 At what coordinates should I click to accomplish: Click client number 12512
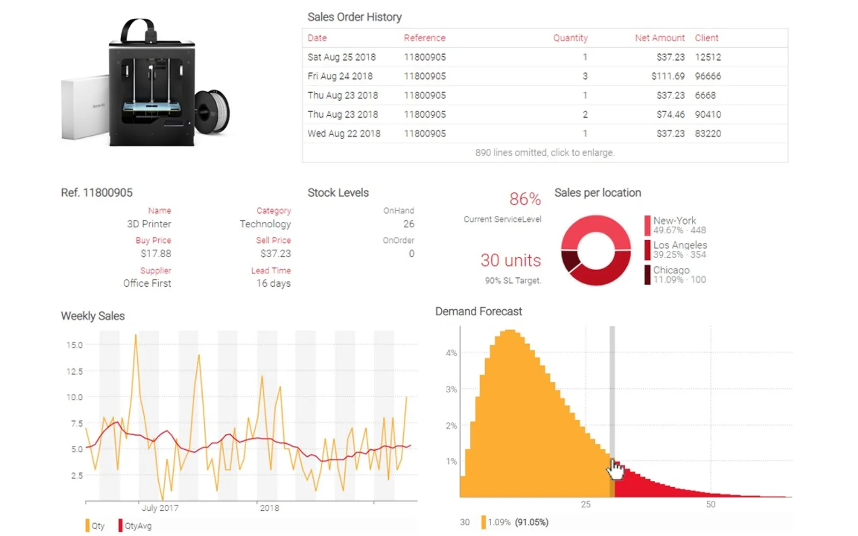(708, 57)
